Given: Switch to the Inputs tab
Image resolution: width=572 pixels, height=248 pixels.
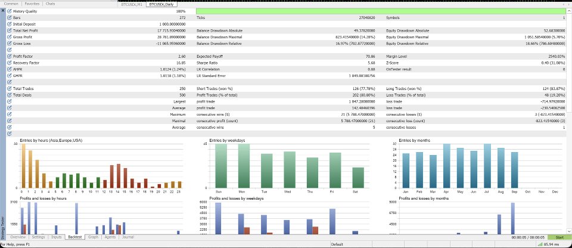Looking at the screenshot, I should 56,237.
